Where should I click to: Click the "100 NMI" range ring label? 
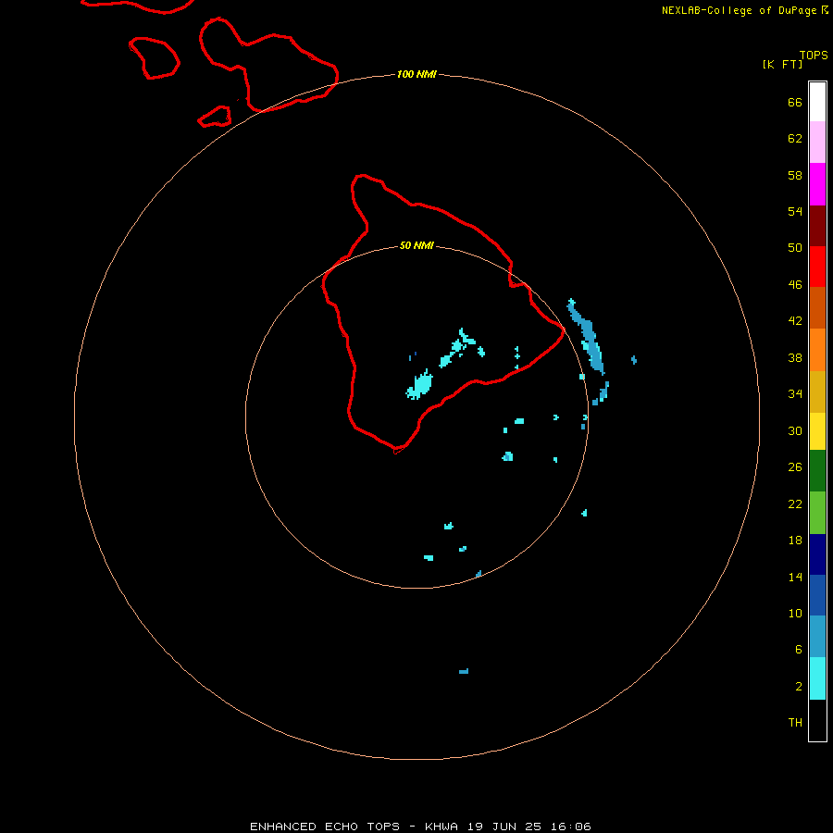click(416, 74)
